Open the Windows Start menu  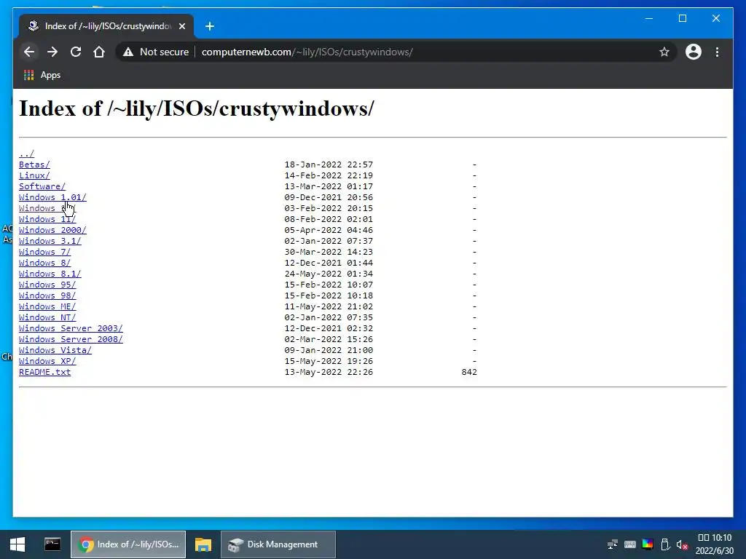[x=17, y=544]
